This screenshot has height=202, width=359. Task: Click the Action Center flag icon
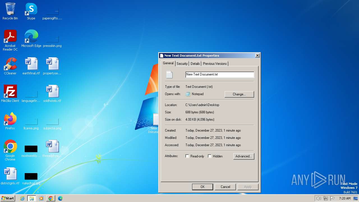pos(332,198)
